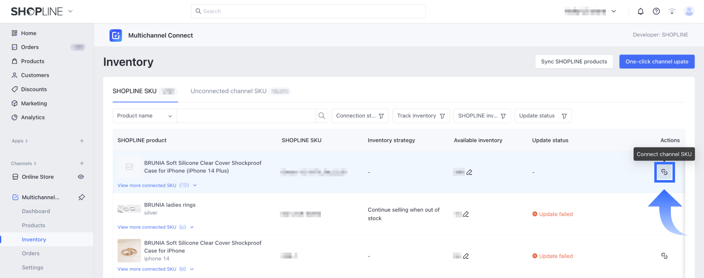Viewport: 704px width, 278px height.
Task: Click the notification bell icon
Action: [x=640, y=12]
